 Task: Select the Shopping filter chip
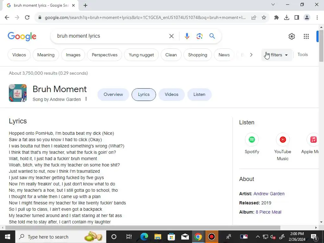click(x=197, y=55)
